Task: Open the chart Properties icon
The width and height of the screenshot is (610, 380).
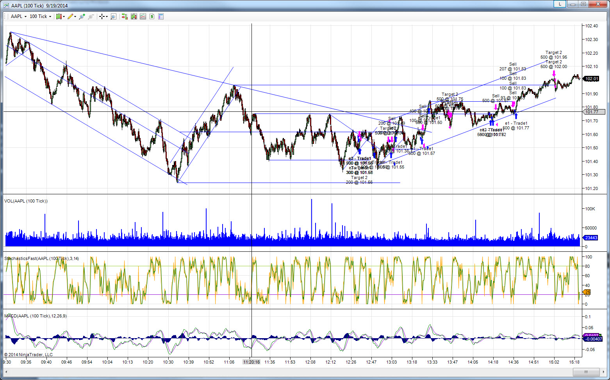Action: (x=161, y=16)
